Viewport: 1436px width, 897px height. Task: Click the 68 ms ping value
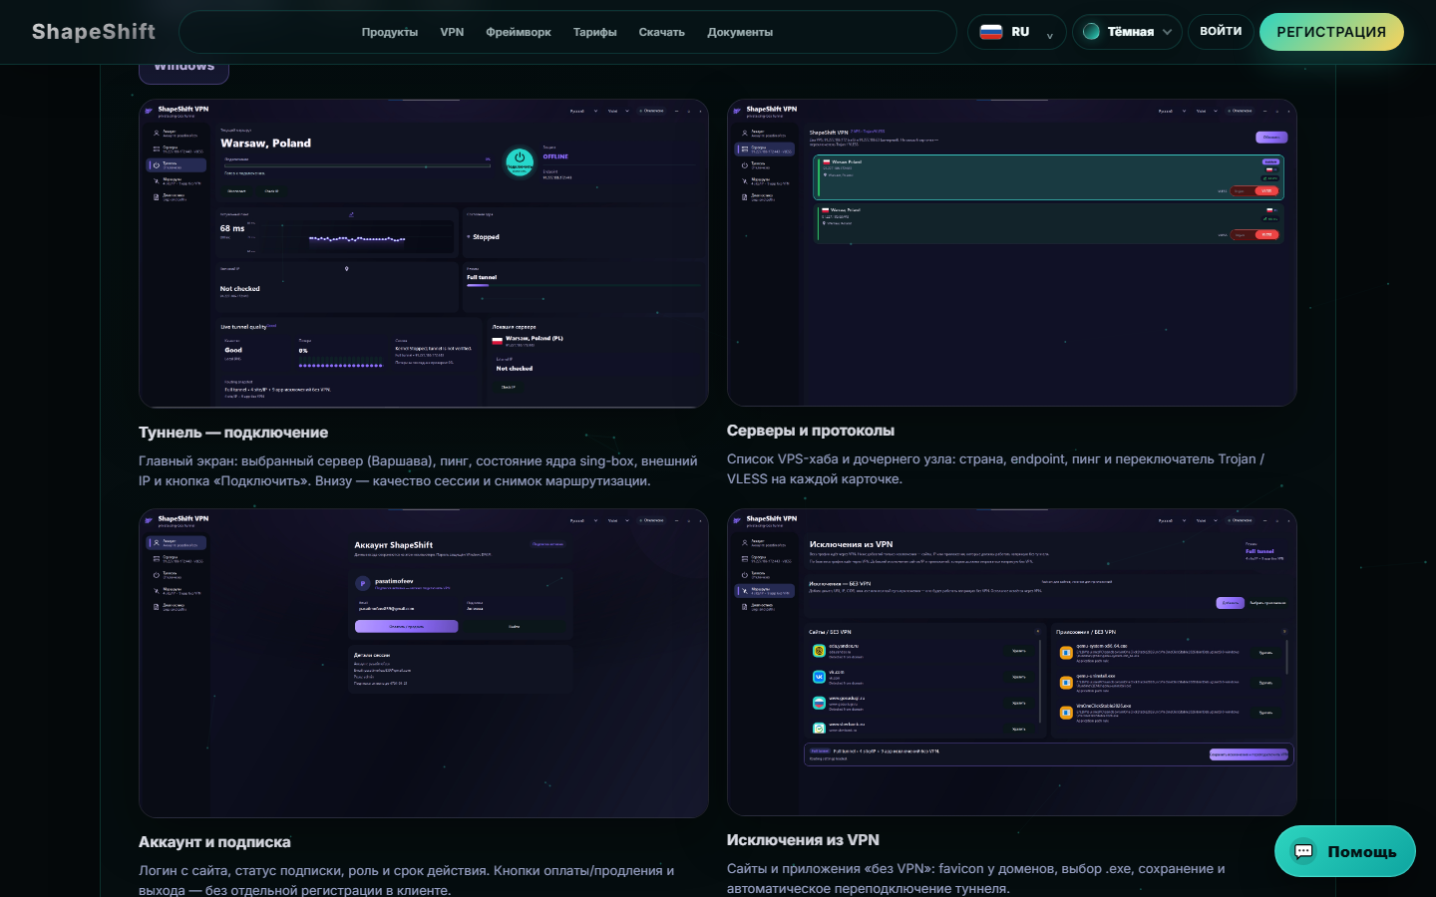(x=232, y=228)
